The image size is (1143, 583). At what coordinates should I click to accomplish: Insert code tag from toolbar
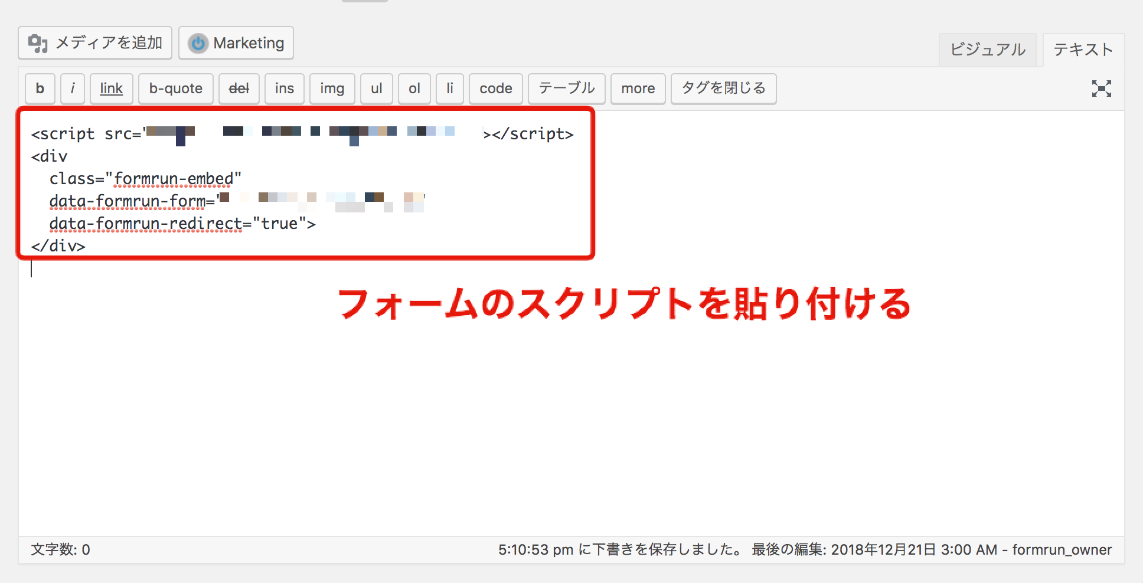point(496,89)
